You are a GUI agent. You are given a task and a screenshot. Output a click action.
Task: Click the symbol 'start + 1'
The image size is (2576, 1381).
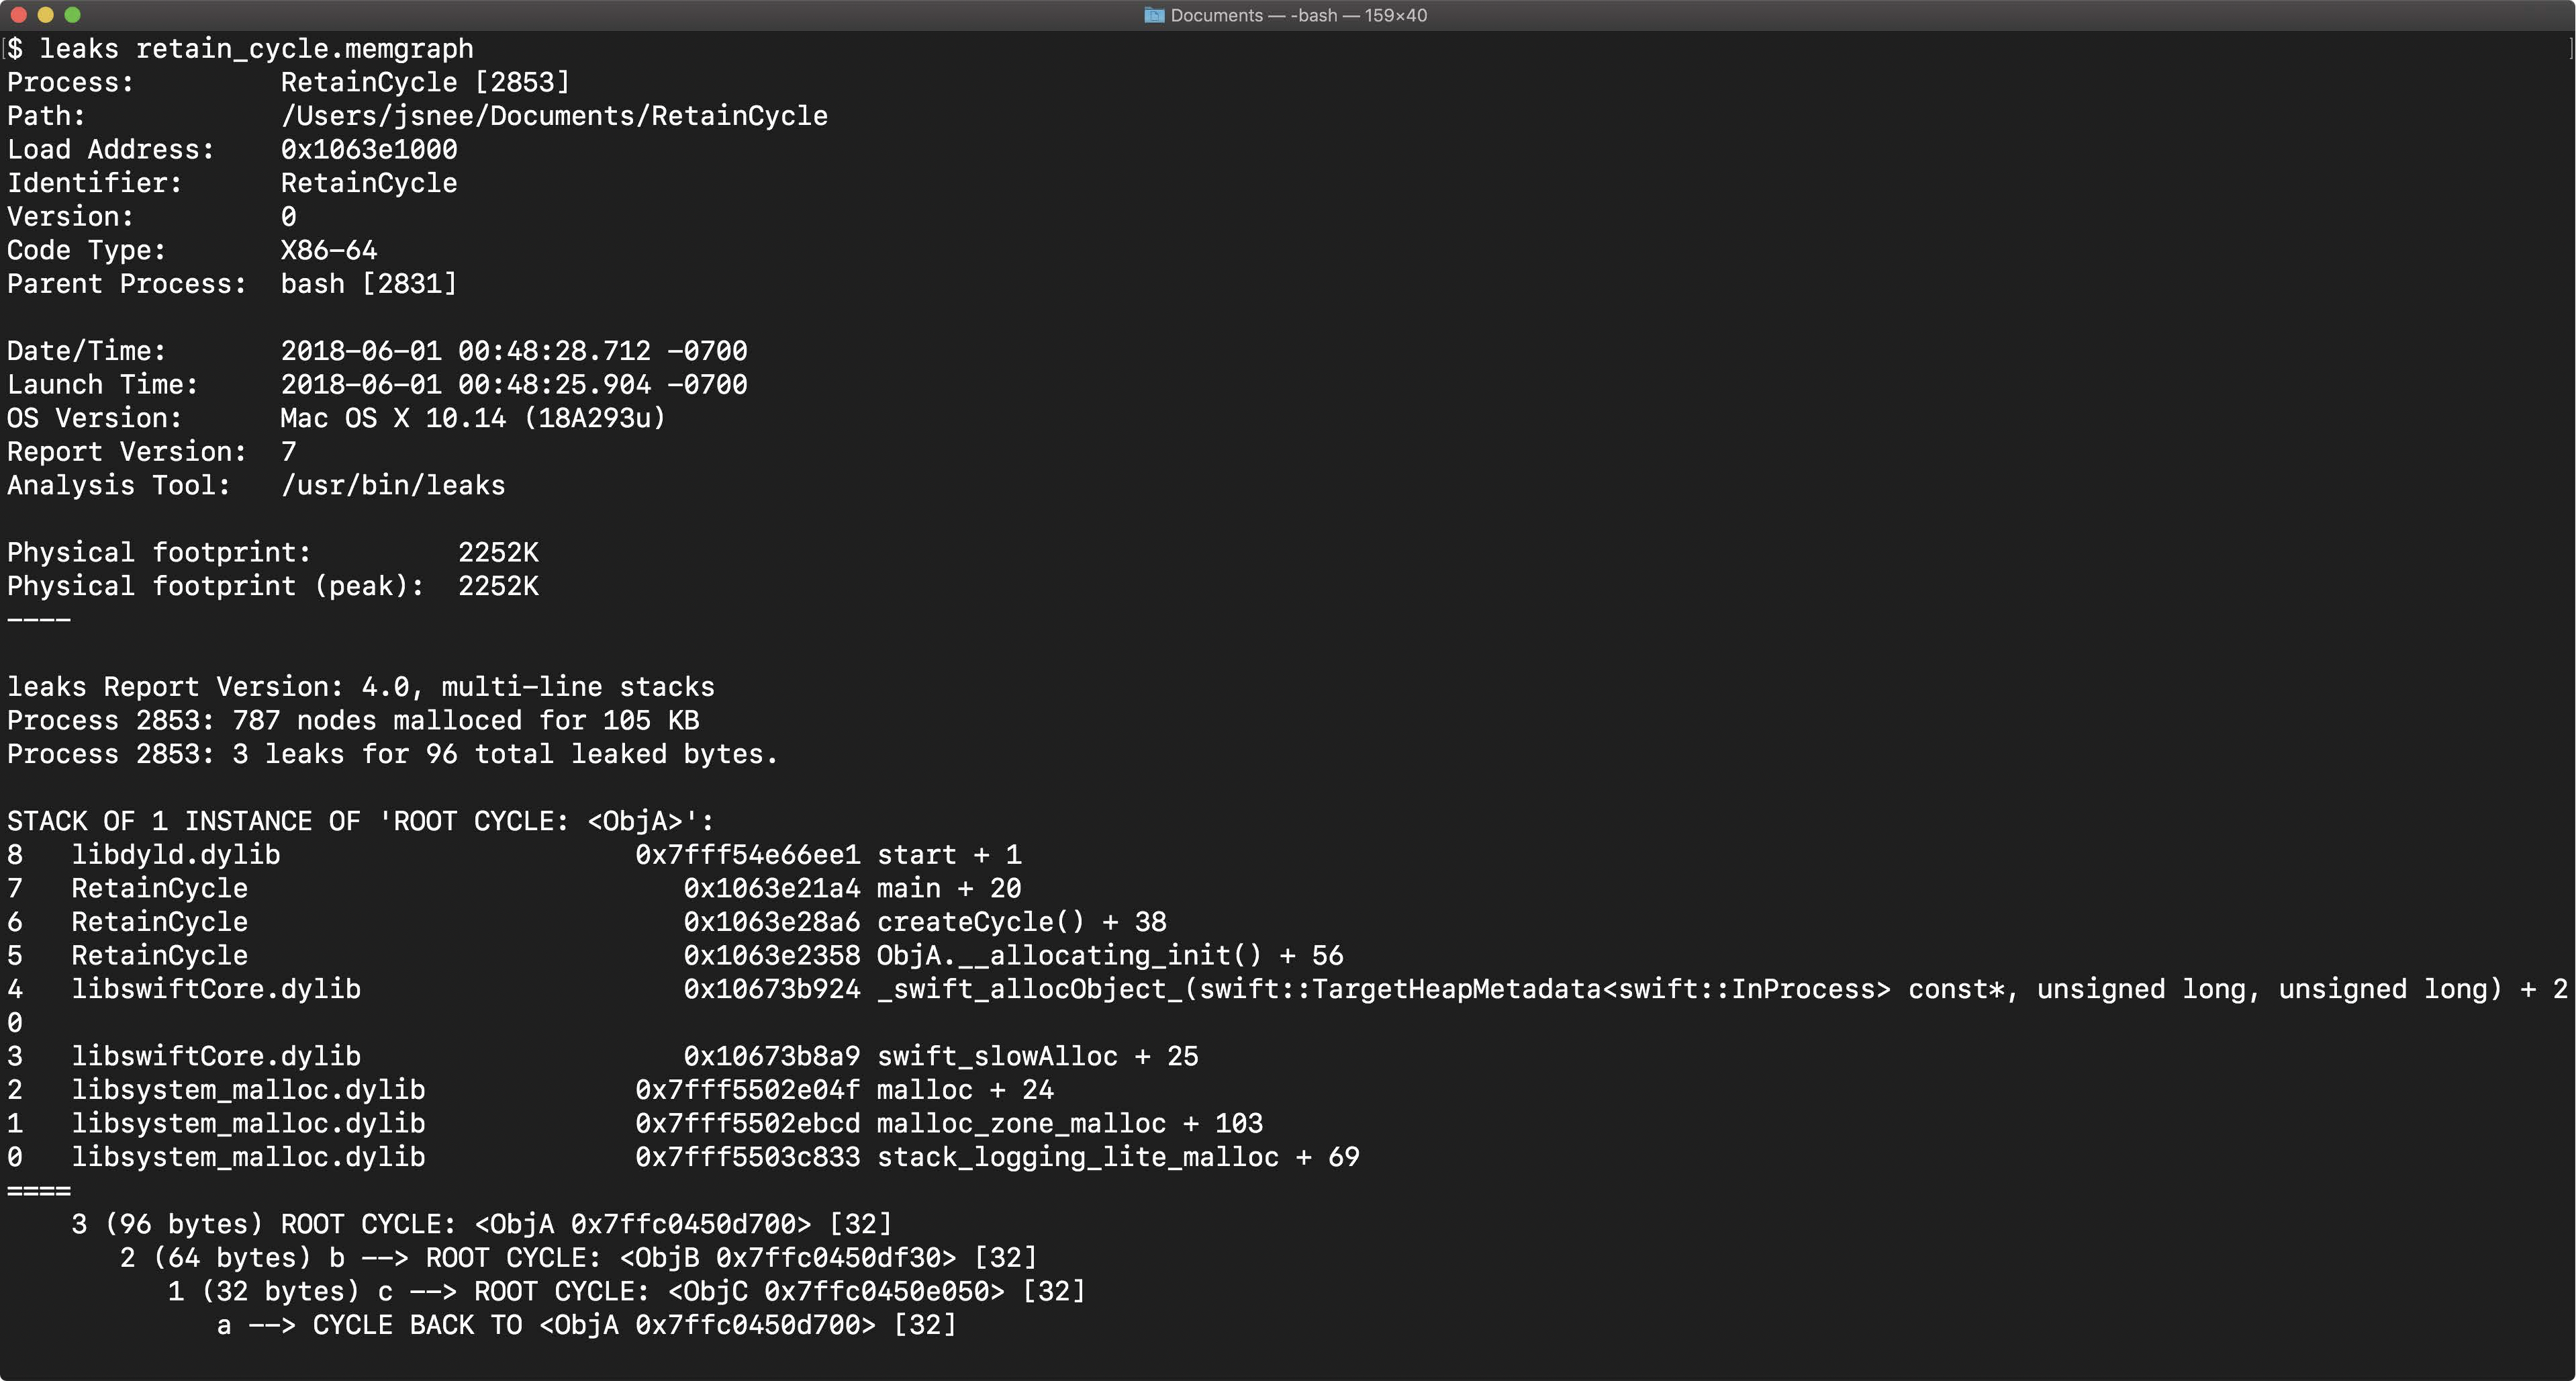coord(949,854)
